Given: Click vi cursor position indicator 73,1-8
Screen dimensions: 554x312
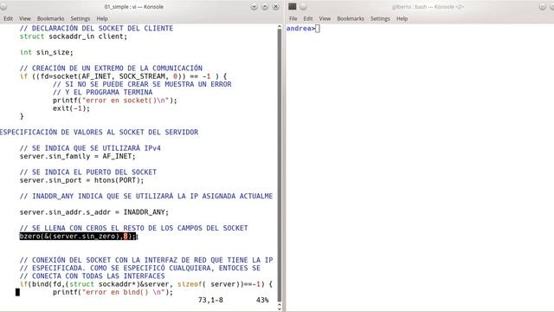Looking at the screenshot, I should [210, 300].
